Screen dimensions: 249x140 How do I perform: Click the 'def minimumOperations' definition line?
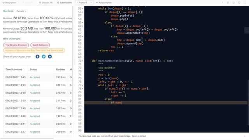[132, 61]
